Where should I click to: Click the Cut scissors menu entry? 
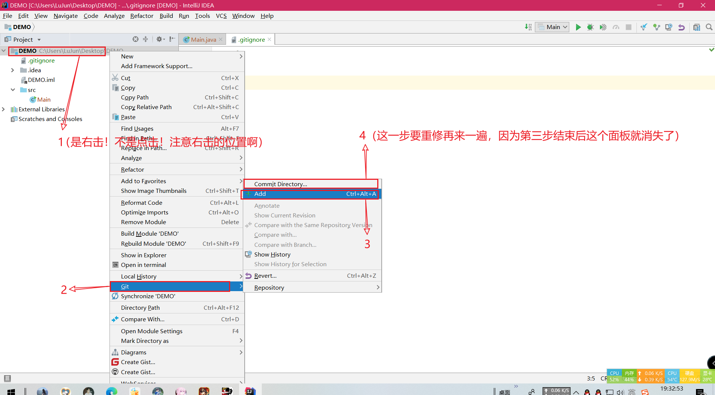[x=177, y=78]
